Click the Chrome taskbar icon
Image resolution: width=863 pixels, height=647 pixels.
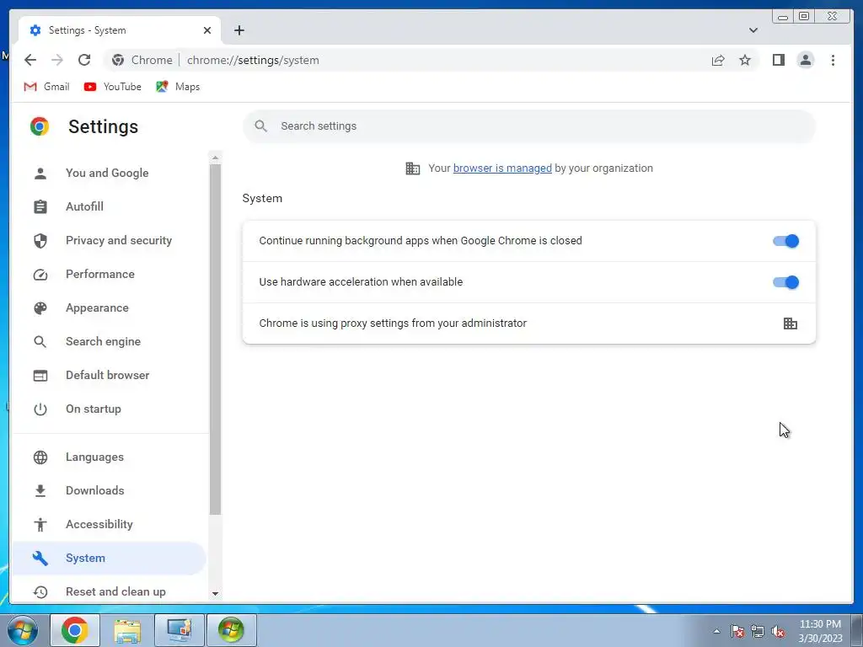75,630
